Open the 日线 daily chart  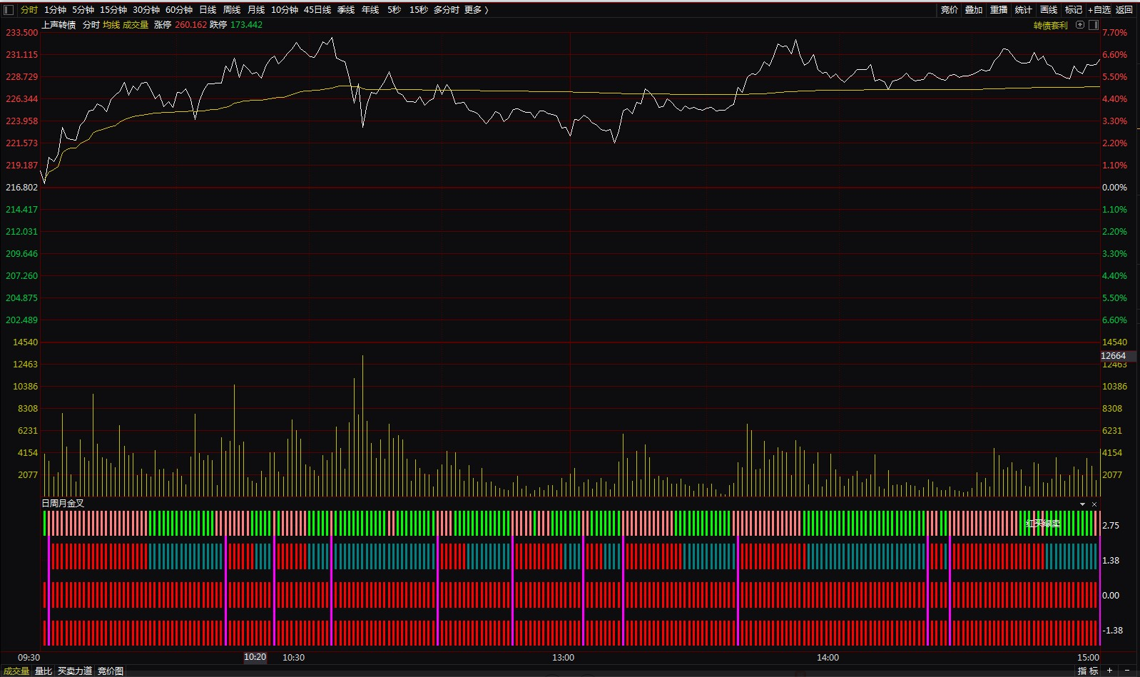[x=208, y=9]
